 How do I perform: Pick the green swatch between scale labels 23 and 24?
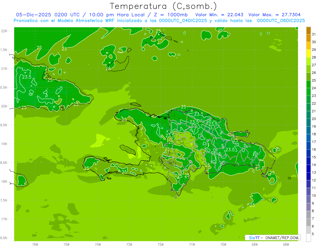pyautogui.click(x=308, y=92)
